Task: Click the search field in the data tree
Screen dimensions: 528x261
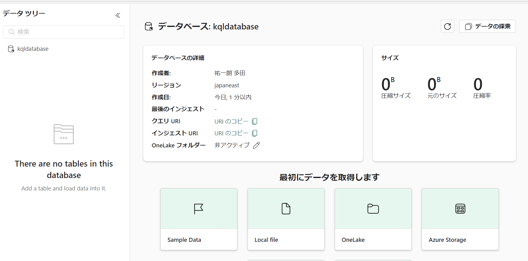Action: pos(64,32)
